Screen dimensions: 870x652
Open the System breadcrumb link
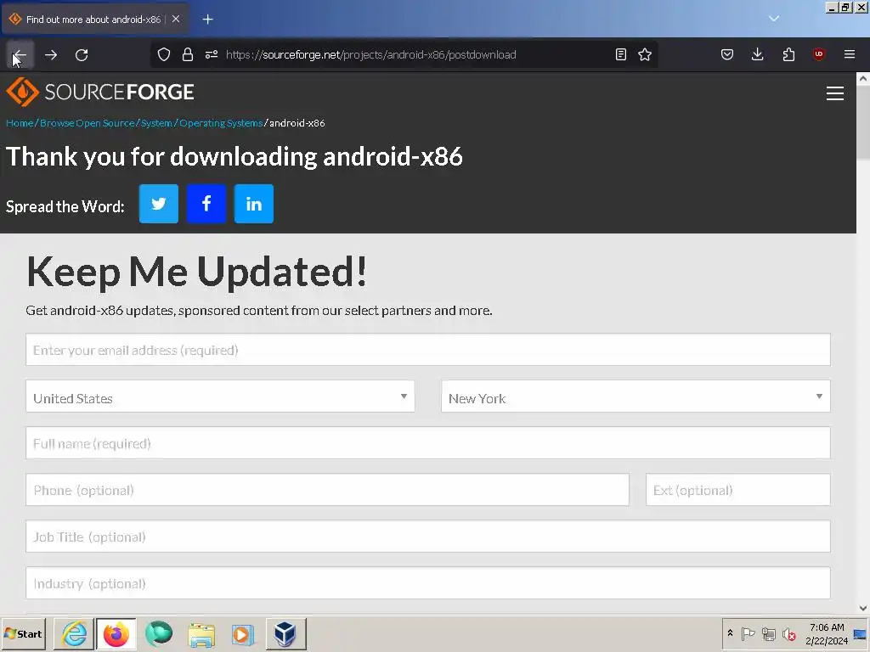coord(156,123)
